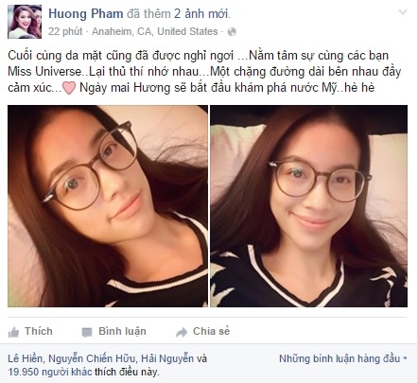Expand the post options chevron

pyautogui.click(x=403, y=12)
